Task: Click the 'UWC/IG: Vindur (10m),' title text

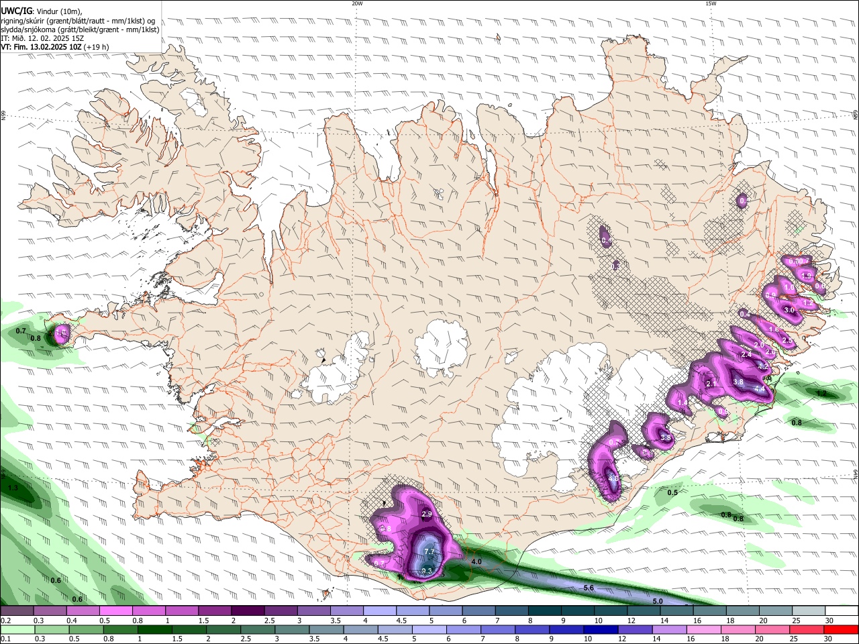Action: 42,11
